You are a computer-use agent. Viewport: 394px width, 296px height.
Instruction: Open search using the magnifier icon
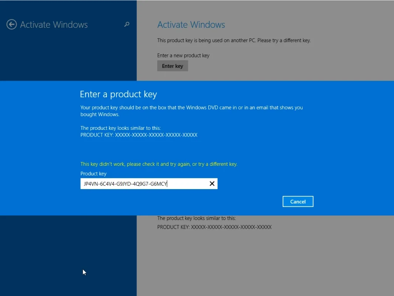tap(127, 24)
